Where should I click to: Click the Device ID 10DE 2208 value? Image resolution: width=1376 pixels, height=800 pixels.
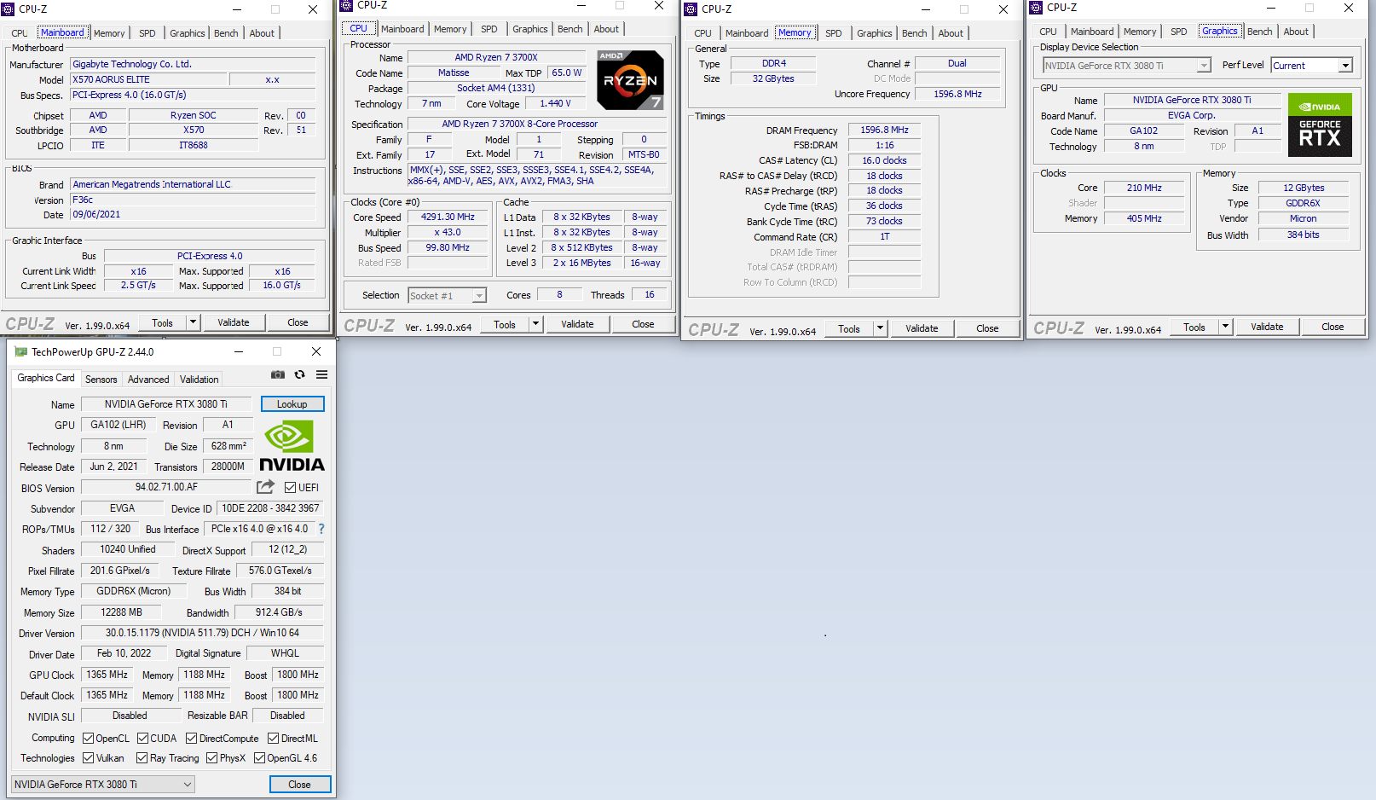point(270,508)
